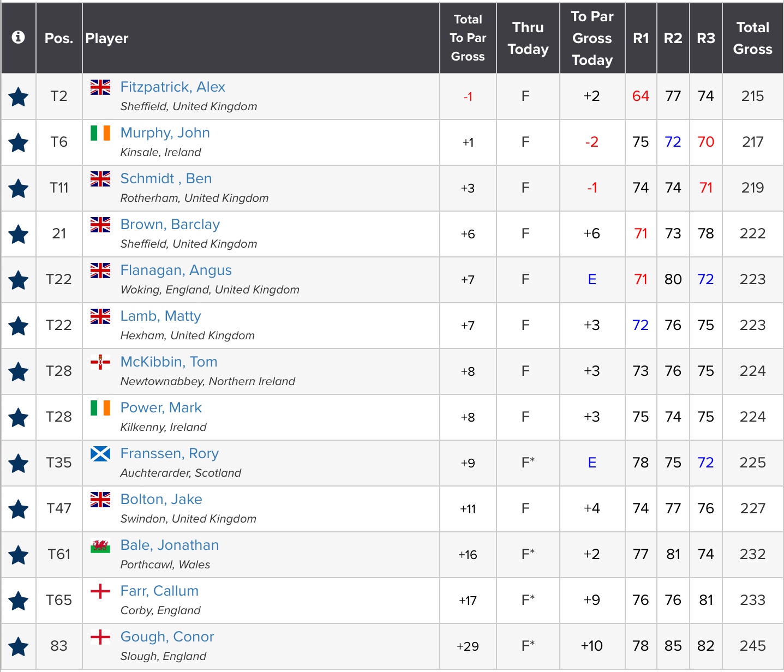Toggle favorite star for Conor Gough

[19, 647]
